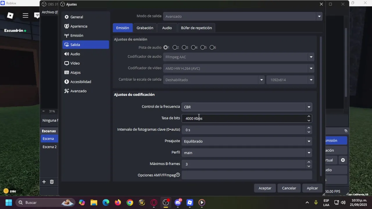This screenshot has height=209, width=372.
Task: Open Accesibilidad settings category
Action: point(85,82)
